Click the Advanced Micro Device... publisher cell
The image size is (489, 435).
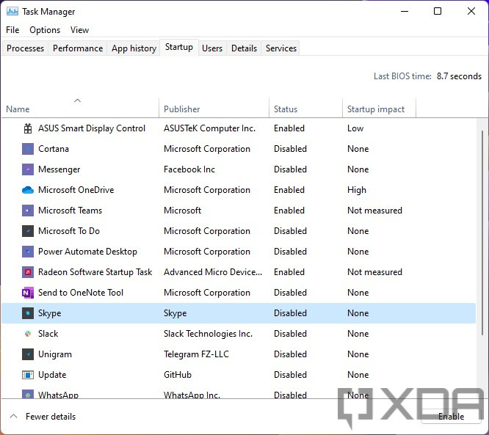click(x=213, y=272)
